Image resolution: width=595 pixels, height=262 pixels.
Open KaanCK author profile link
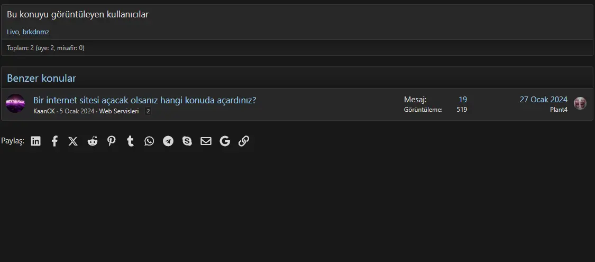44,111
